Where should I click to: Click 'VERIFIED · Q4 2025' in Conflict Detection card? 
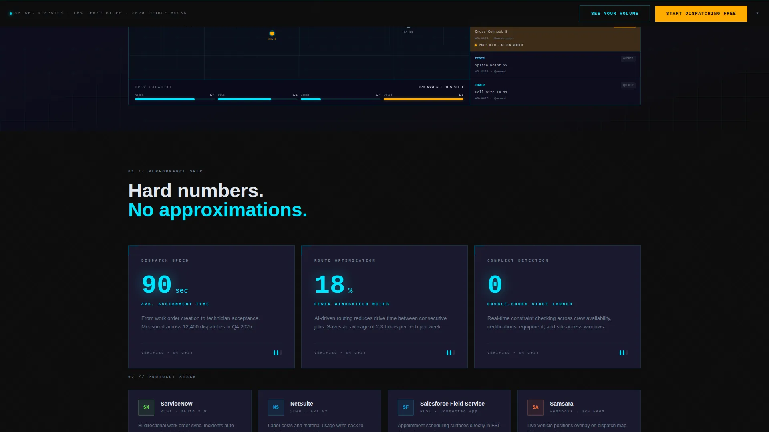513,353
